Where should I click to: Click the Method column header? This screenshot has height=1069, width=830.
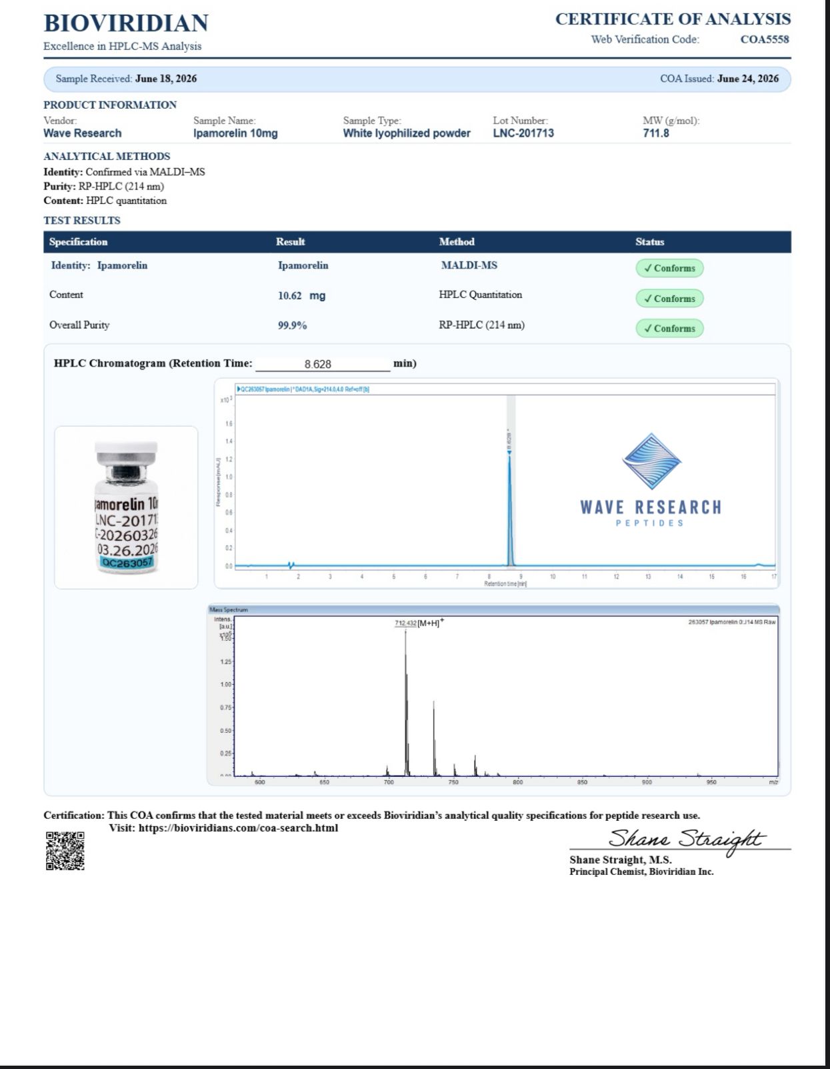click(457, 241)
